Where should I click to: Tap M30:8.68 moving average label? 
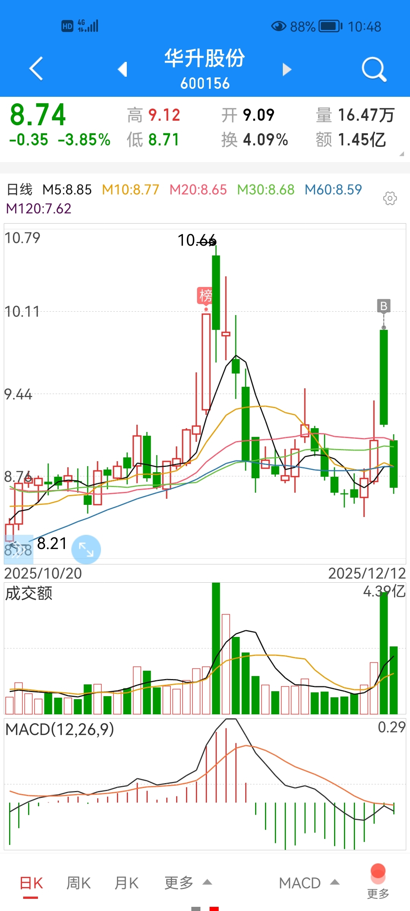(266, 189)
